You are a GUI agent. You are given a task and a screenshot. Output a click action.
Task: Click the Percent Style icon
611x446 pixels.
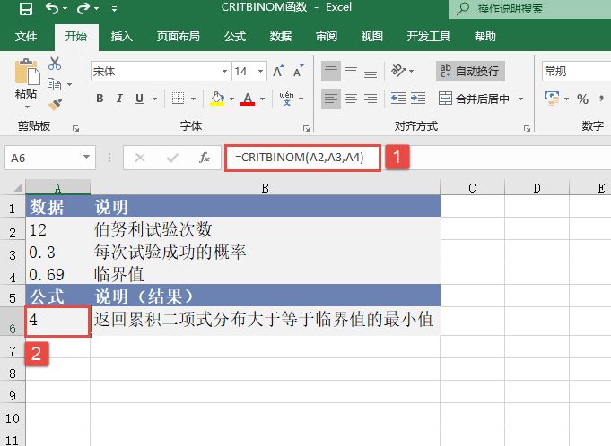coord(583,99)
